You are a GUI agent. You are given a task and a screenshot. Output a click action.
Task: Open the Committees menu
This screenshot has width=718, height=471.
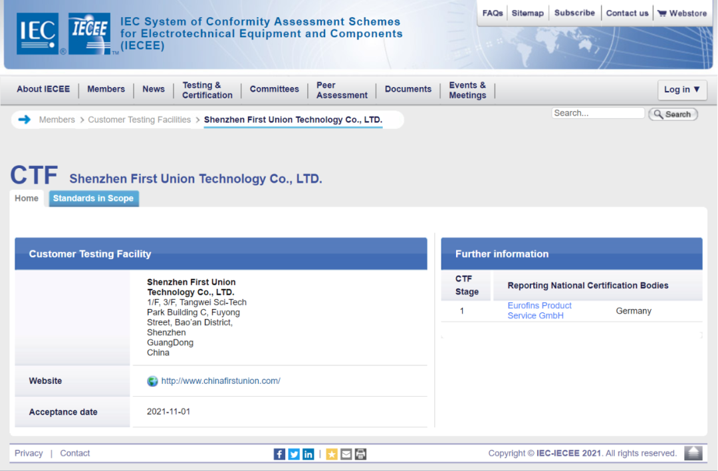pyautogui.click(x=275, y=89)
